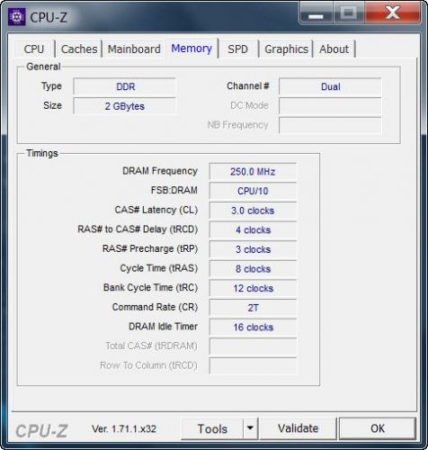Click the memory Type field showing DDR
The height and width of the screenshot is (450, 428).
pos(124,86)
